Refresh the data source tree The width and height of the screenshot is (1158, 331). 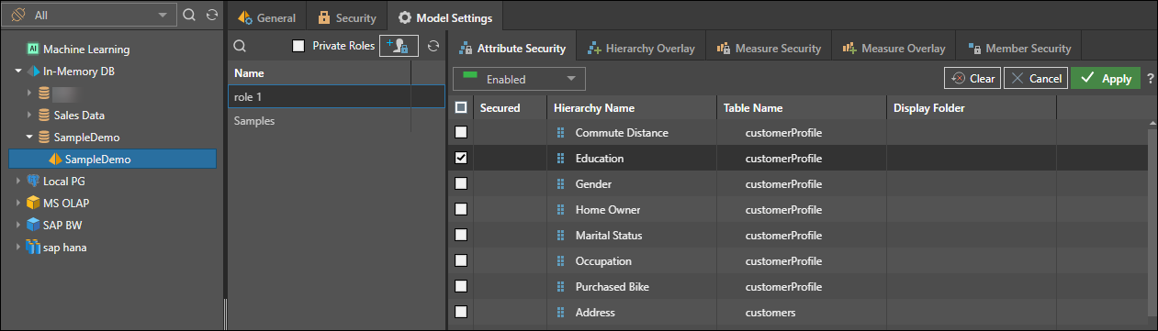pos(212,16)
